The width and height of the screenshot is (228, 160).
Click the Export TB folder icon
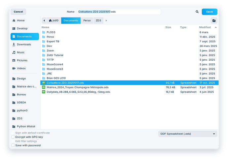click(x=44, y=41)
